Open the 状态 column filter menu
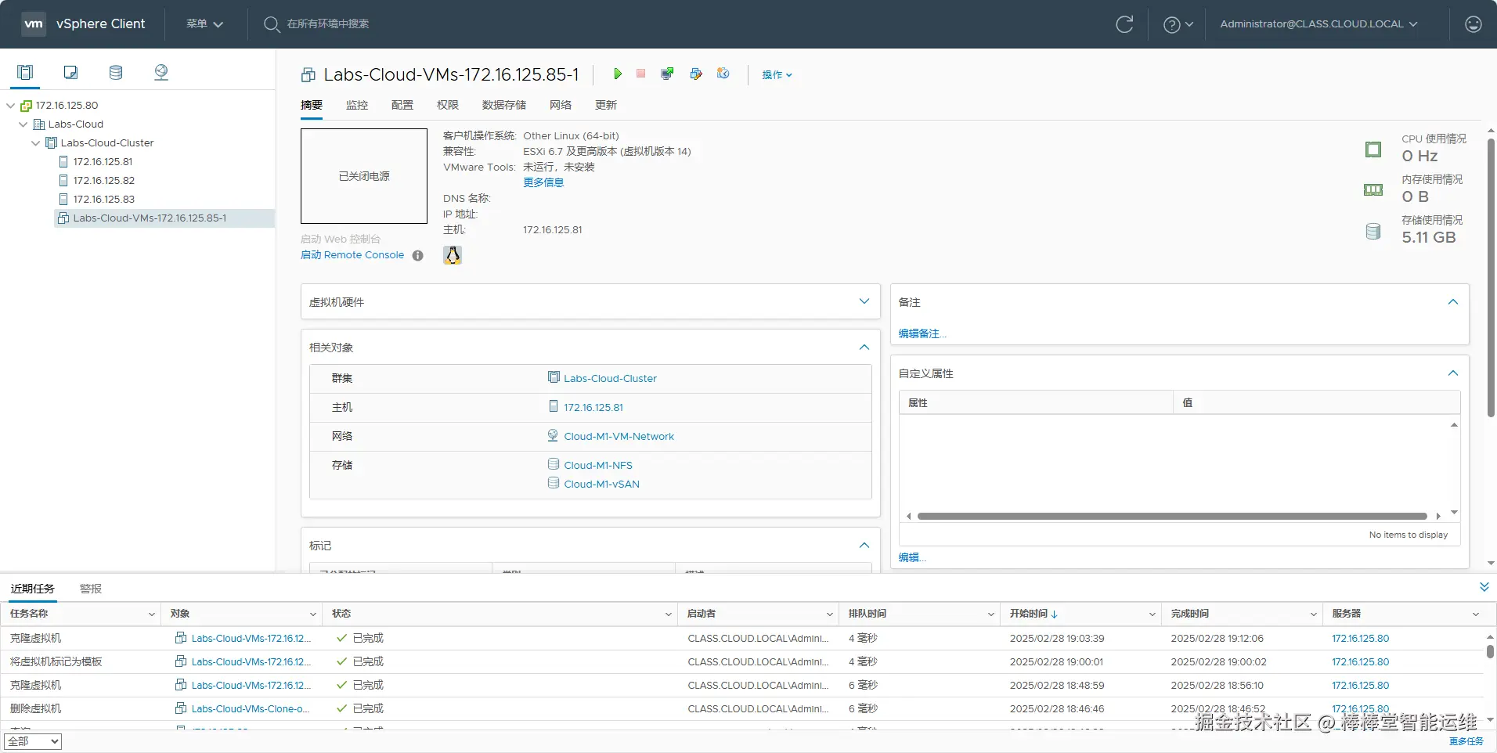 [x=669, y=614]
